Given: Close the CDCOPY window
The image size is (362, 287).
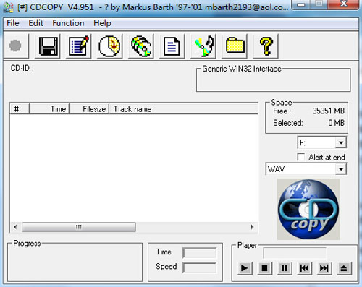Looking at the screenshot, I should pos(344,4).
